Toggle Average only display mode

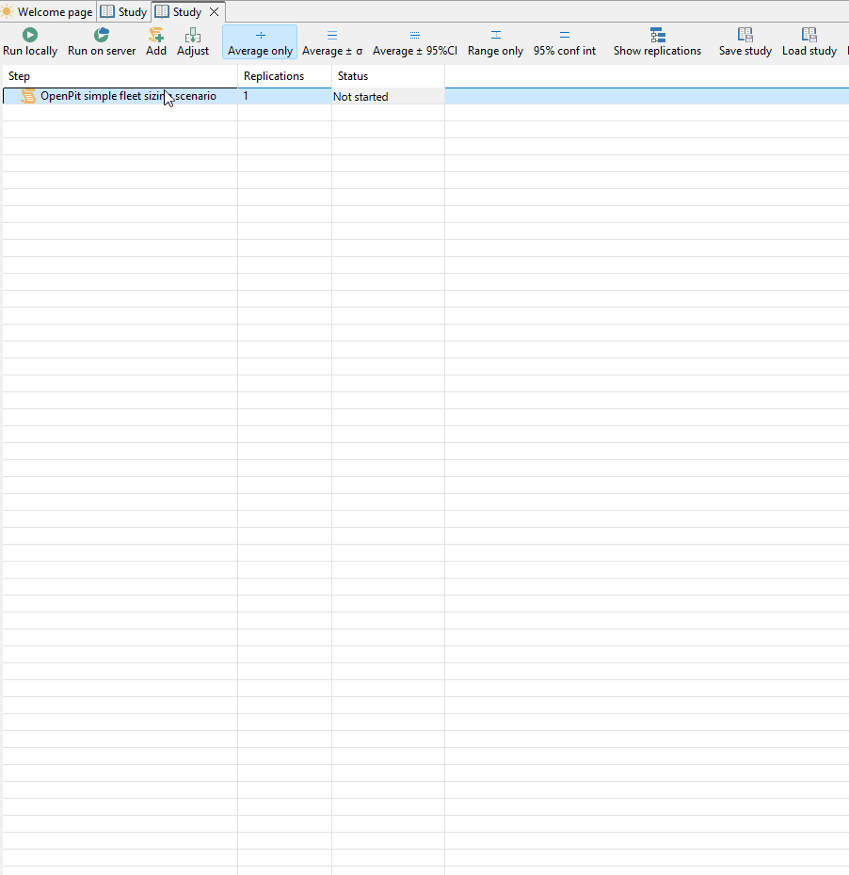[x=260, y=41]
